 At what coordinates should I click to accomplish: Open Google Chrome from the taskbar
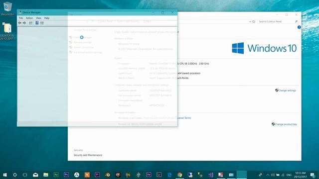point(179,175)
